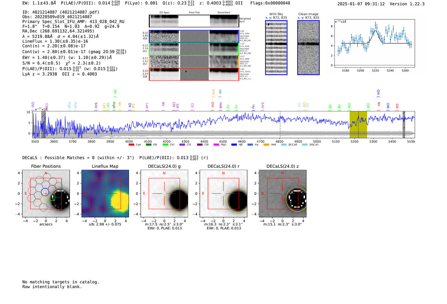Open the Clean Image cutout
Viewport: 447px width, 304px height.
click(x=308, y=48)
